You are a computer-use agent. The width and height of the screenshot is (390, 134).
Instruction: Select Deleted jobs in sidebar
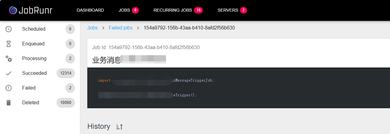click(x=30, y=103)
